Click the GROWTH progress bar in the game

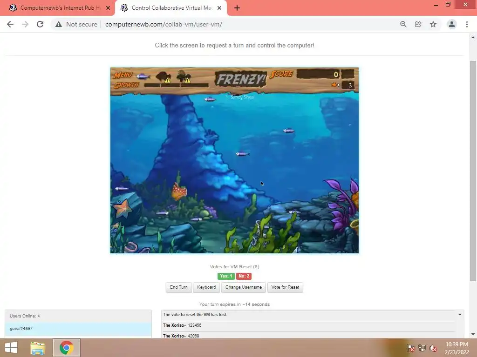coord(176,86)
